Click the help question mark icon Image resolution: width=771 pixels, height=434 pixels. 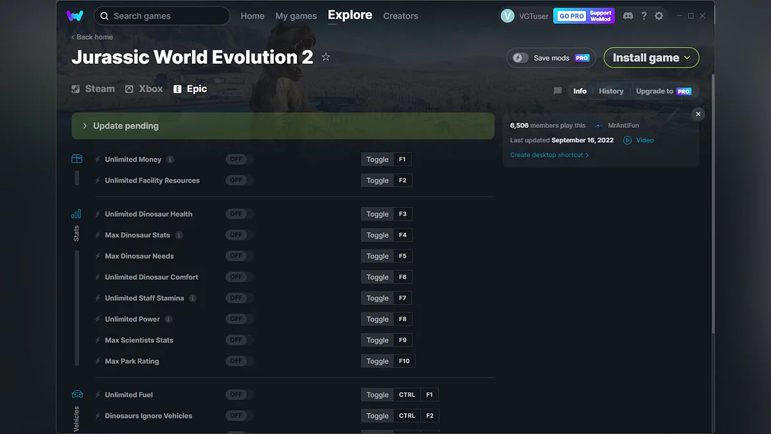[x=644, y=15]
